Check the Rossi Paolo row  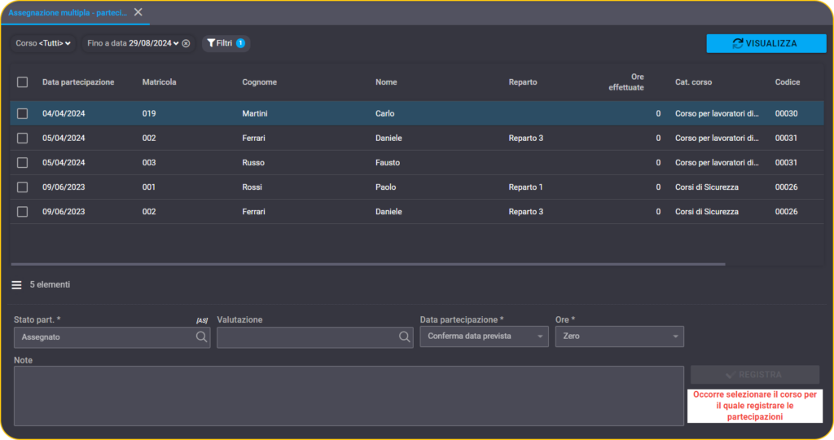[22, 187]
